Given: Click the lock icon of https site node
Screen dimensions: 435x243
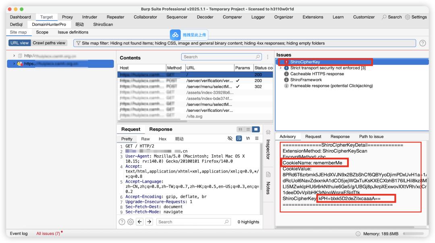Looking at the screenshot, I should tap(20, 64).
